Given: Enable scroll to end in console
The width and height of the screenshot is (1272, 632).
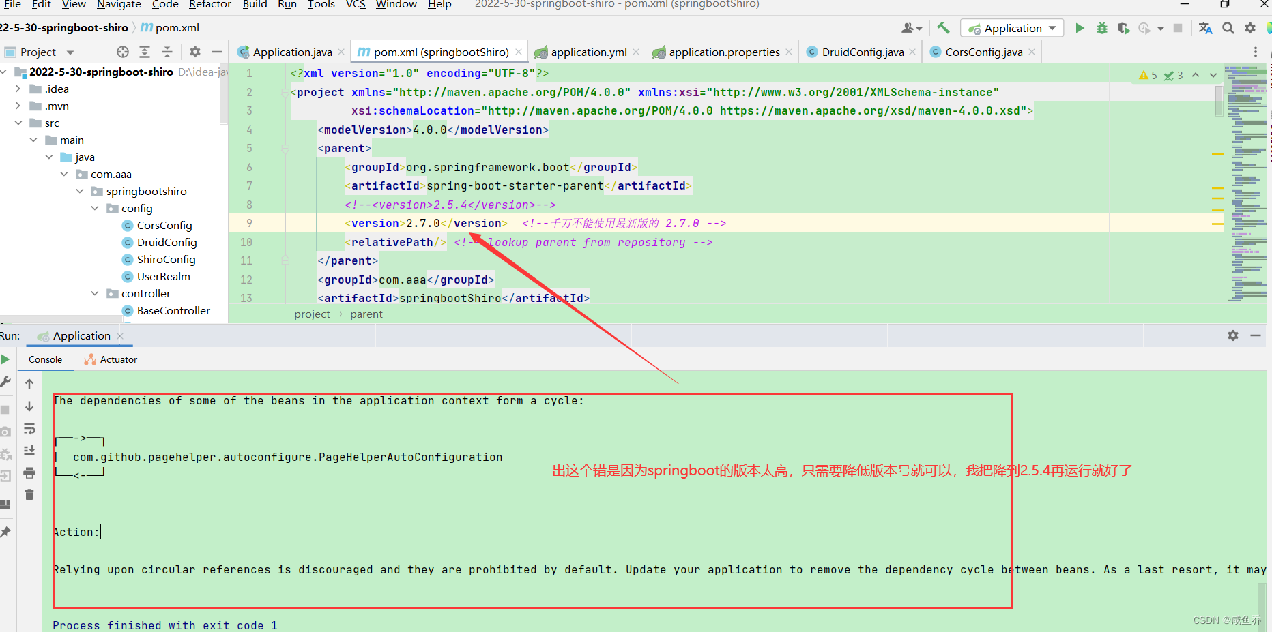Looking at the screenshot, I should tap(29, 451).
